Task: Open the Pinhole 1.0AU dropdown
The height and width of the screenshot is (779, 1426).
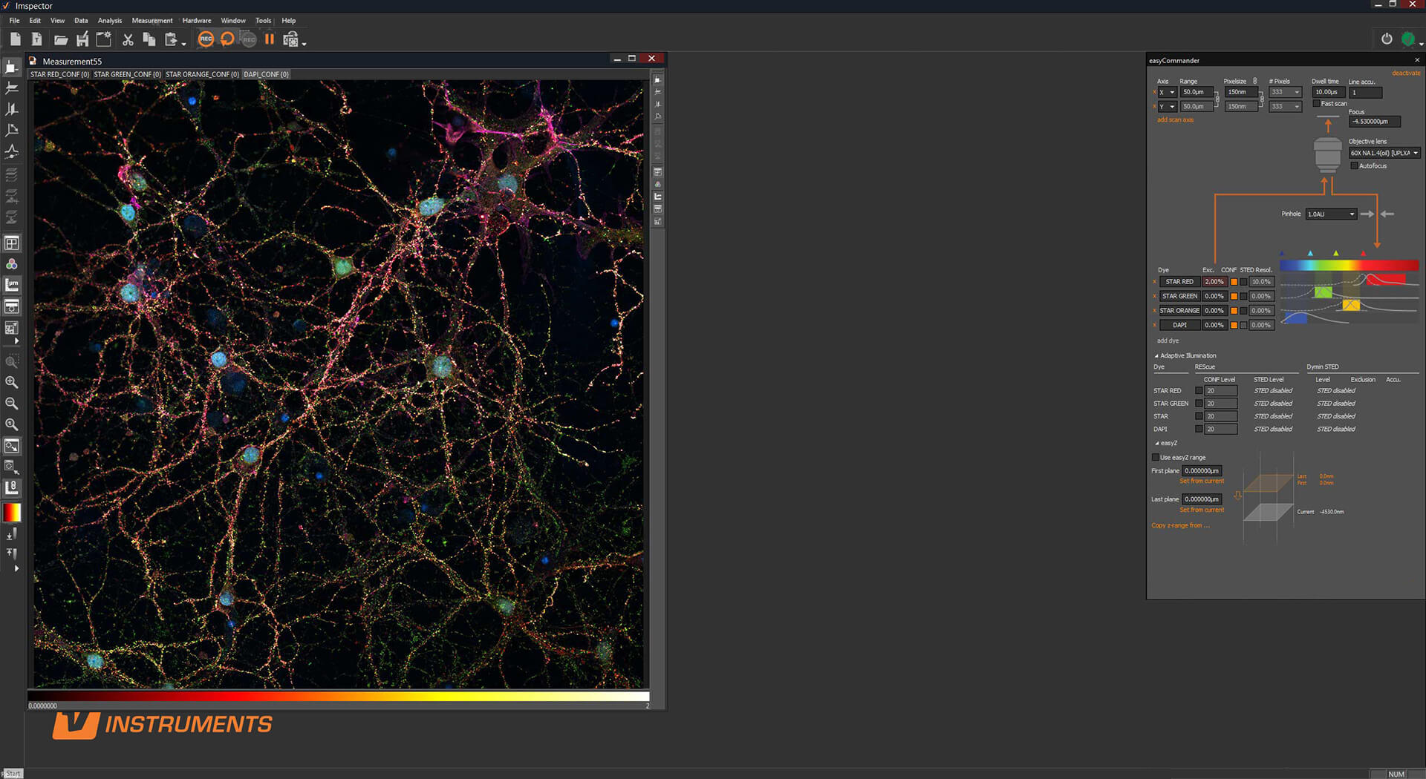Action: [1331, 214]
